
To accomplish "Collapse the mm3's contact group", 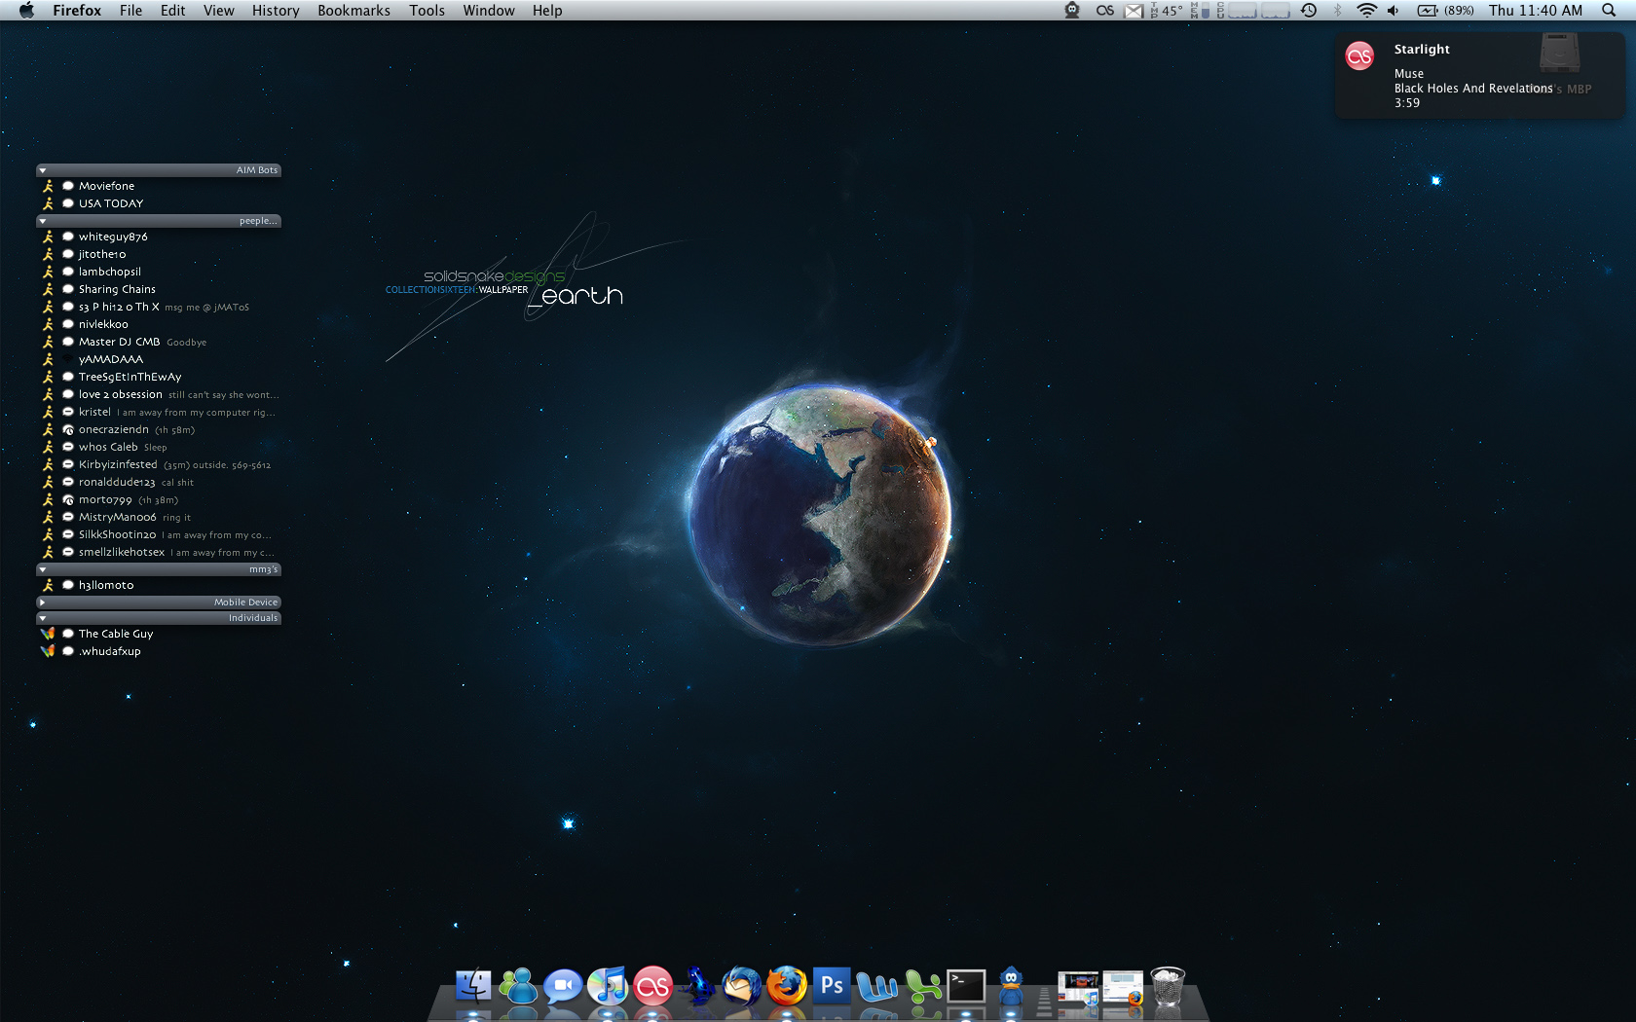I will click(43, 569).
